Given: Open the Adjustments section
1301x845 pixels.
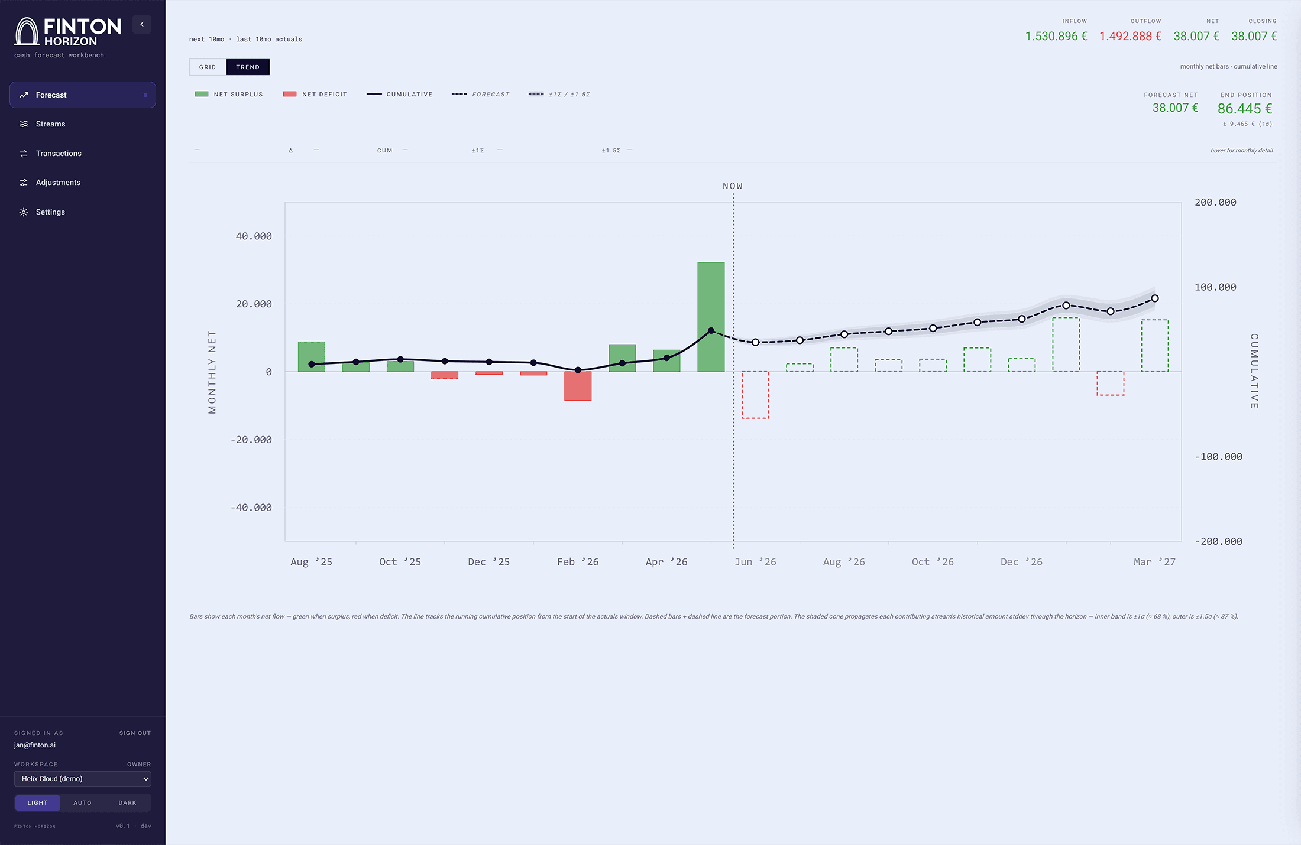Looking at the screenshot, I should click(x=83, y=183).
